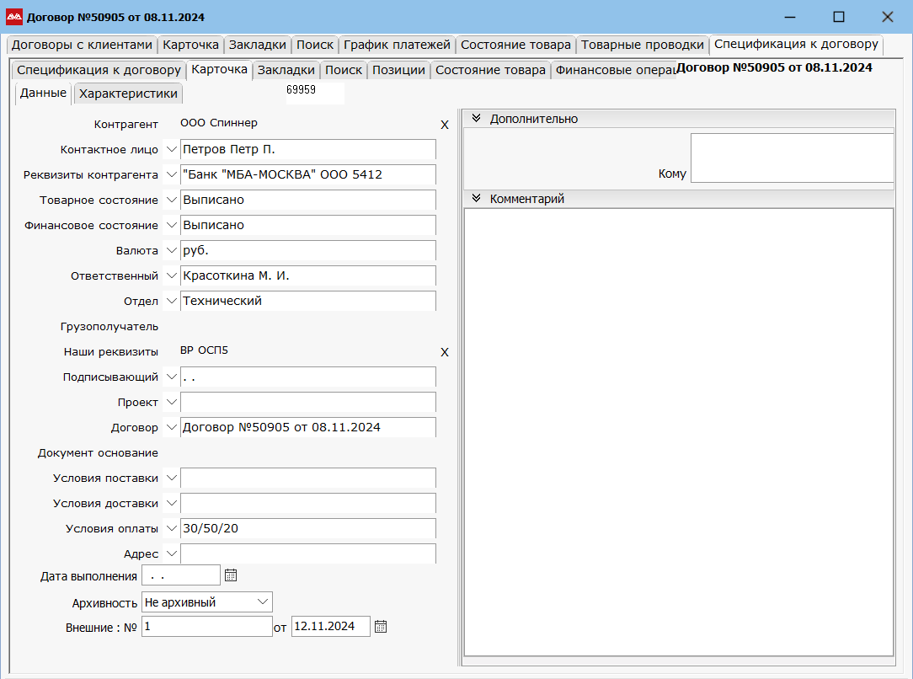
Task: Open second-row Состояние товара tab
Action: [490, 70]
